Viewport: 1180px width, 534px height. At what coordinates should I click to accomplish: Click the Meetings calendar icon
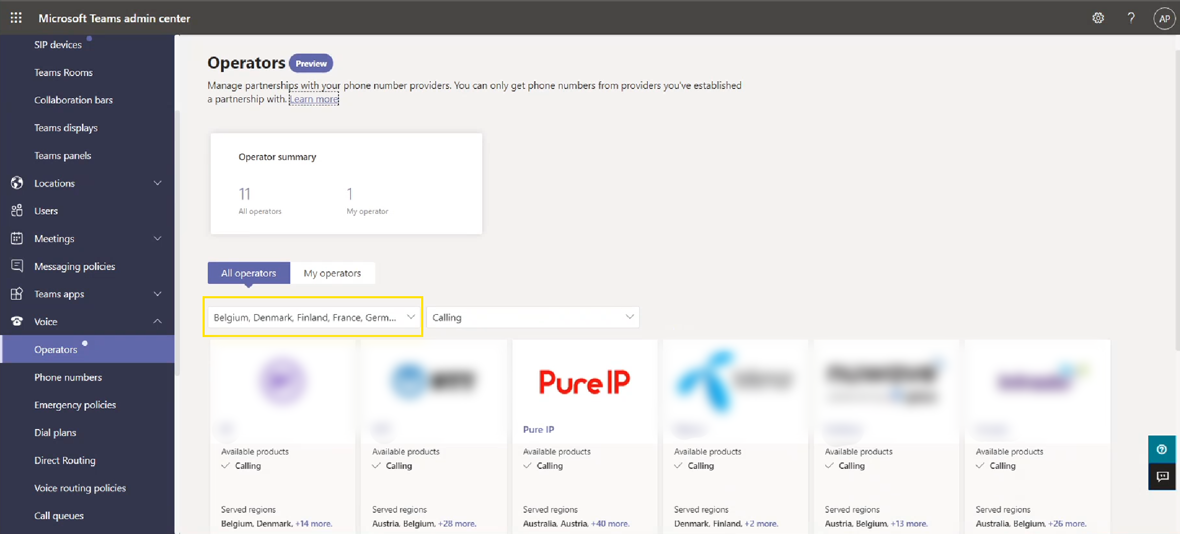point(17,238)
